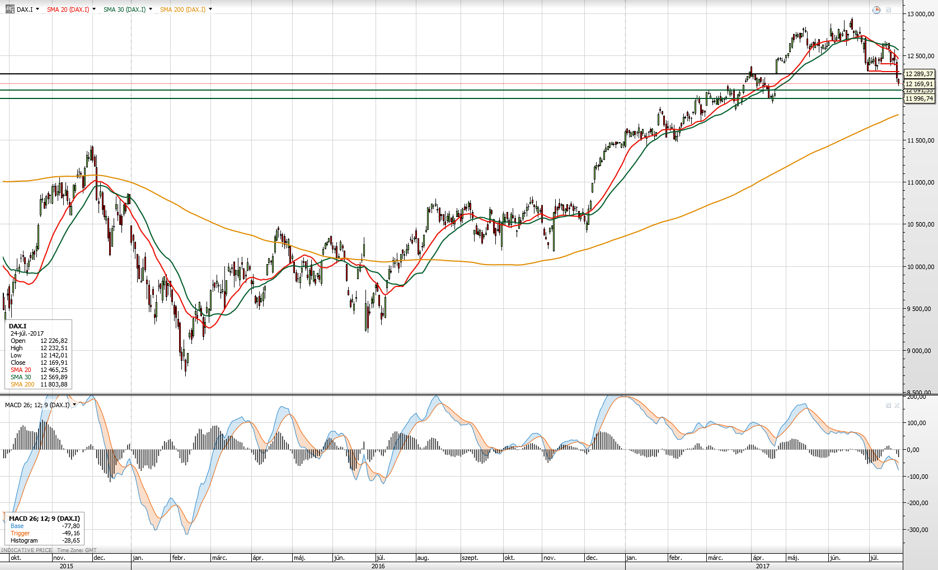
Task: Click the -300,00 MACD axis label
Action: 917,530
